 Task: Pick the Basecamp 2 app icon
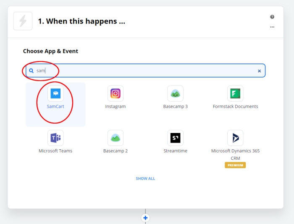pyautogui.click(x=115, y=138)
